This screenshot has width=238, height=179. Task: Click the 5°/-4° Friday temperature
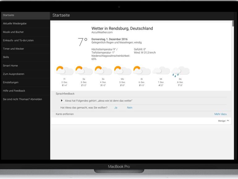point(65,85)
